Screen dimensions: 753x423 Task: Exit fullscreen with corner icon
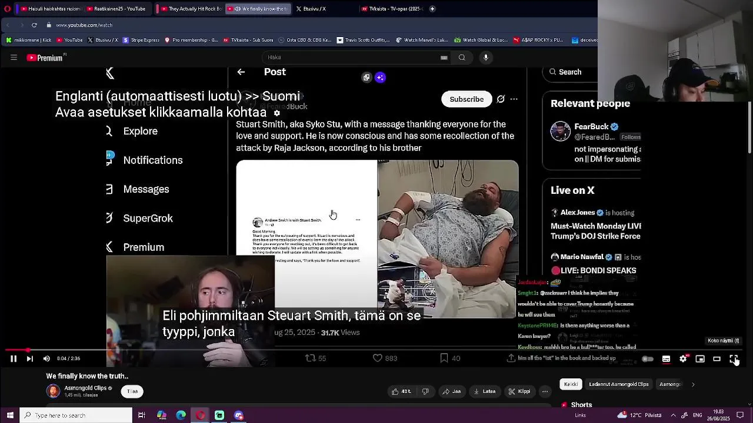coord(734,359)
